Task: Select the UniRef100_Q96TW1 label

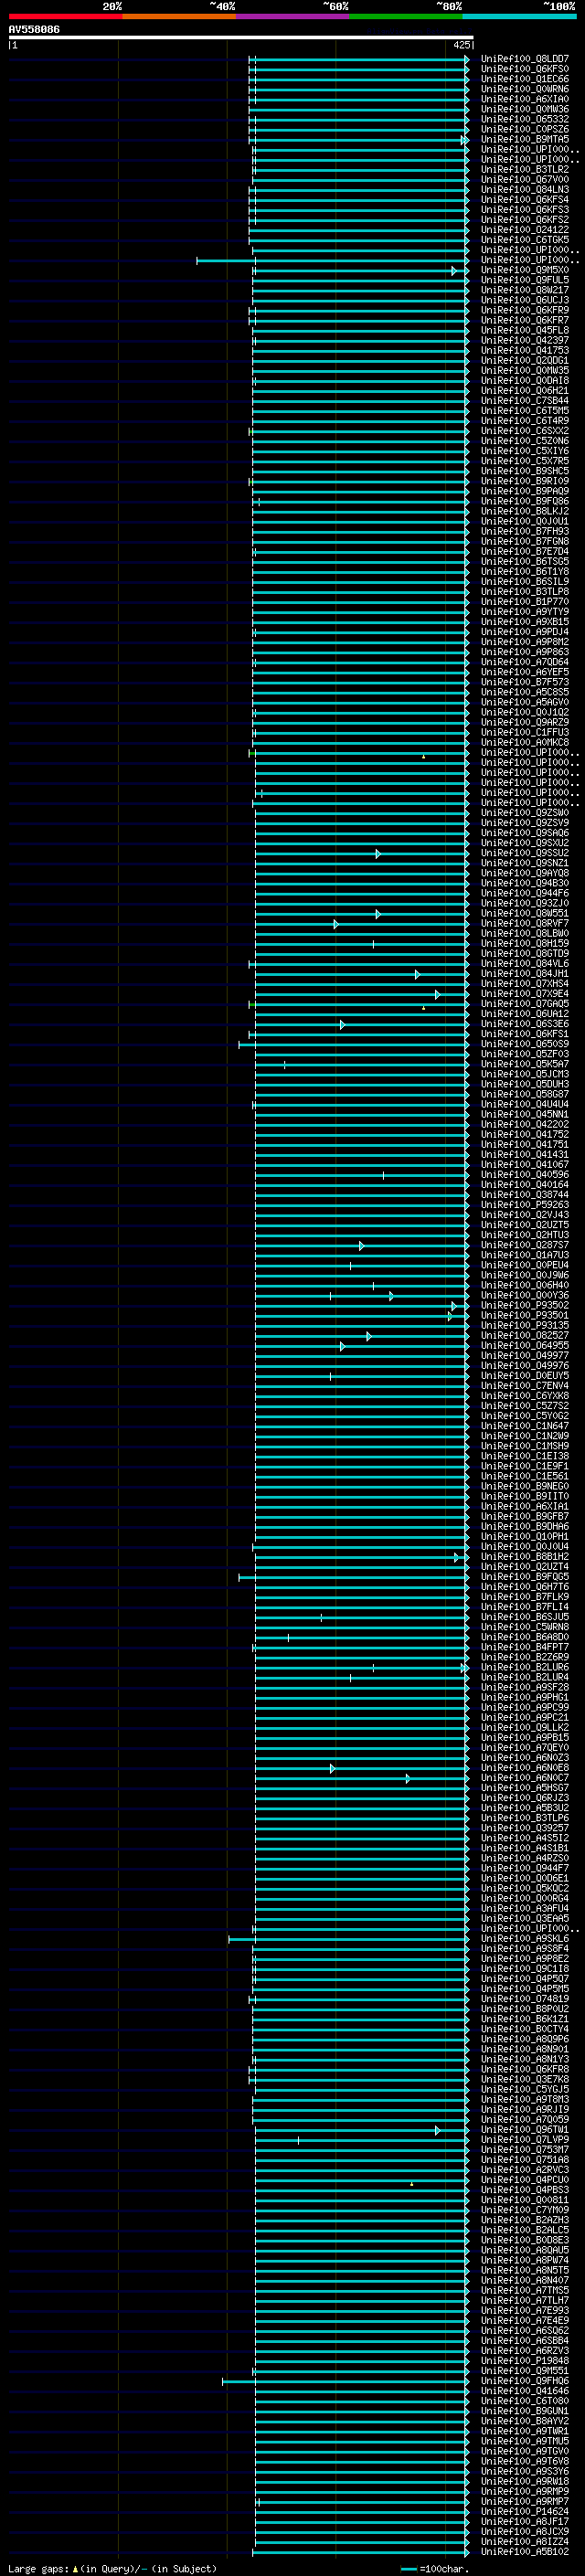Action: coord(525,2131)
